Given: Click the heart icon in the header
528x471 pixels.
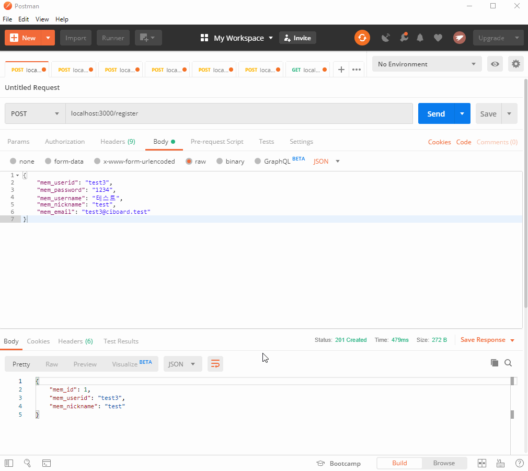Looking at the screenshot, I should point(439,38).
